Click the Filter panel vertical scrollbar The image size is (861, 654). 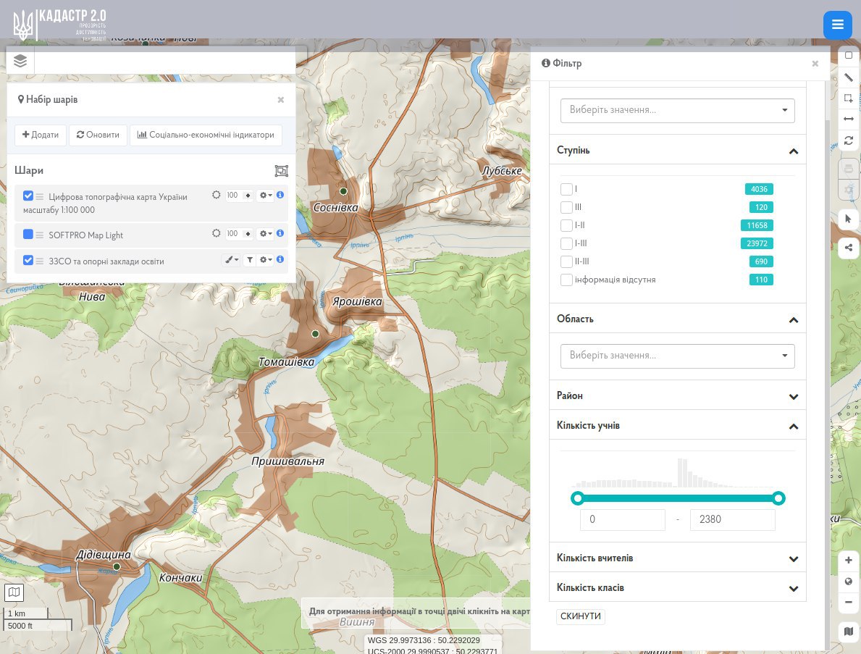pyautogui.click(x=828, y=385)
